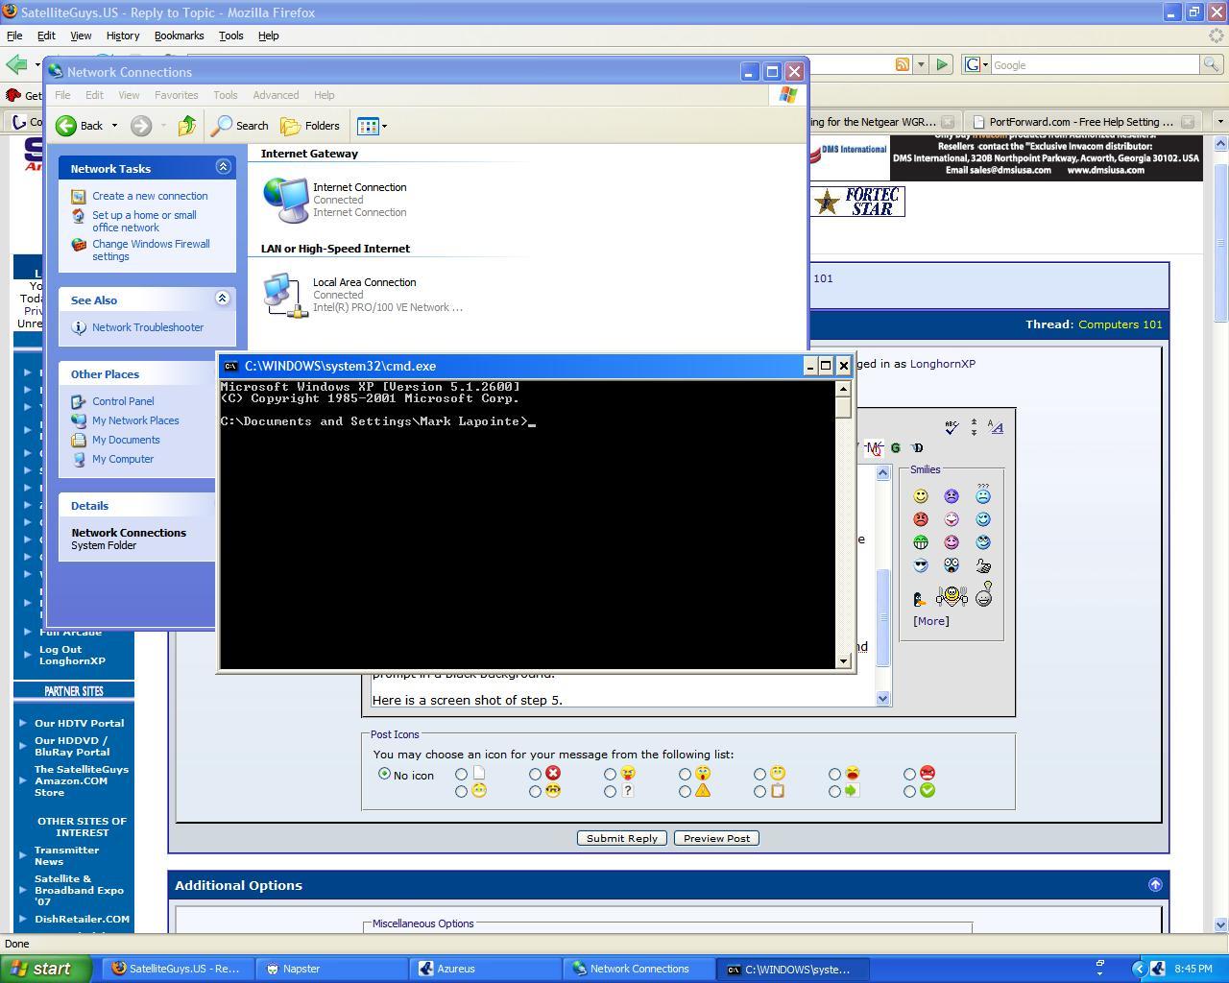The width and height of the screenshot is (1229, 983).
Task: Open the Views dropdown in Network Connections toolbar
Action: coord(384,126)
